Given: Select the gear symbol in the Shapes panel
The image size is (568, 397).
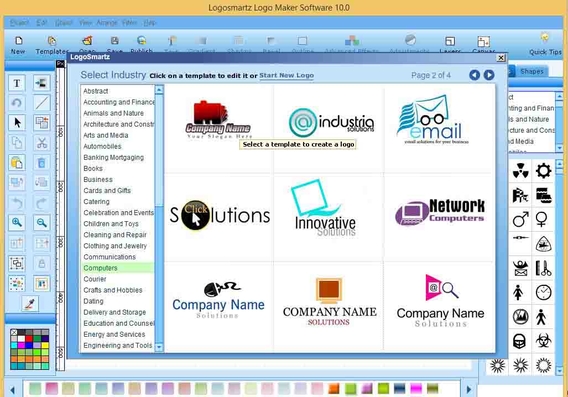Looking at the screenshot, I should tap(543, 170).
